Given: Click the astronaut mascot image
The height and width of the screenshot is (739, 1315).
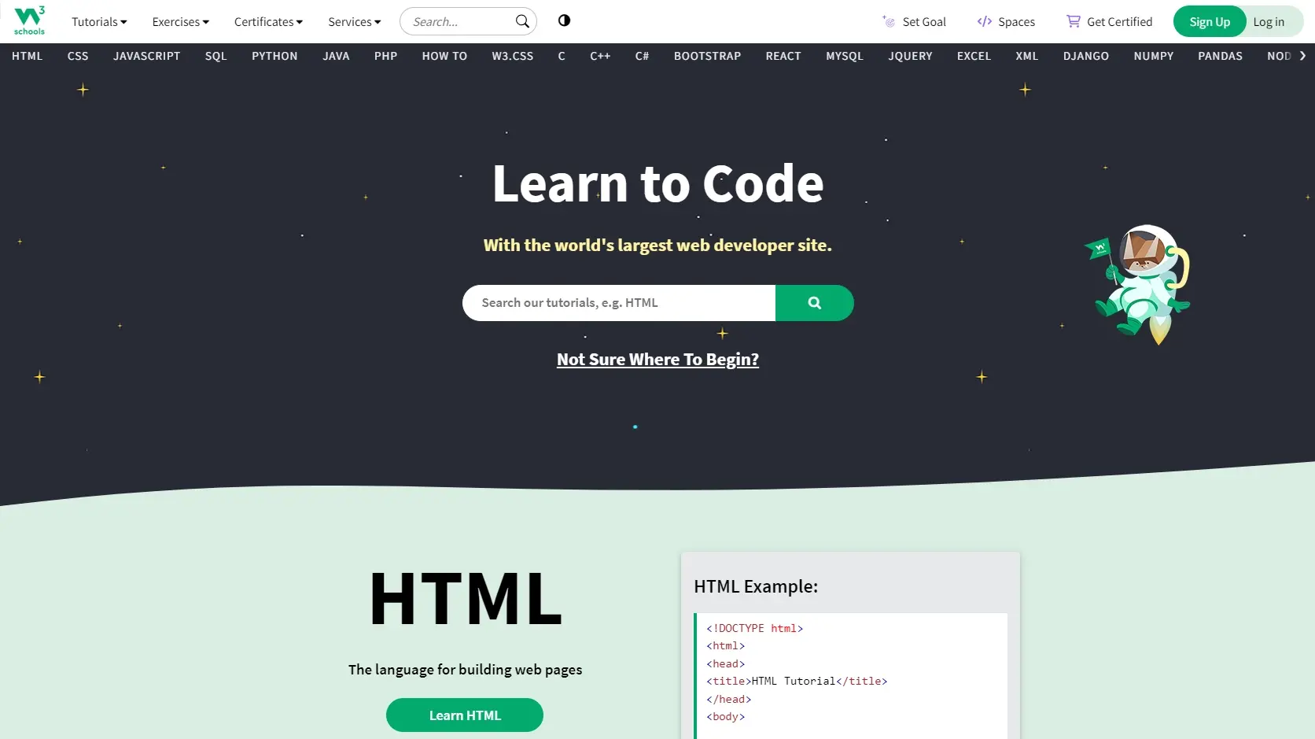Looking at the screenshot, I should [1138, 285].
